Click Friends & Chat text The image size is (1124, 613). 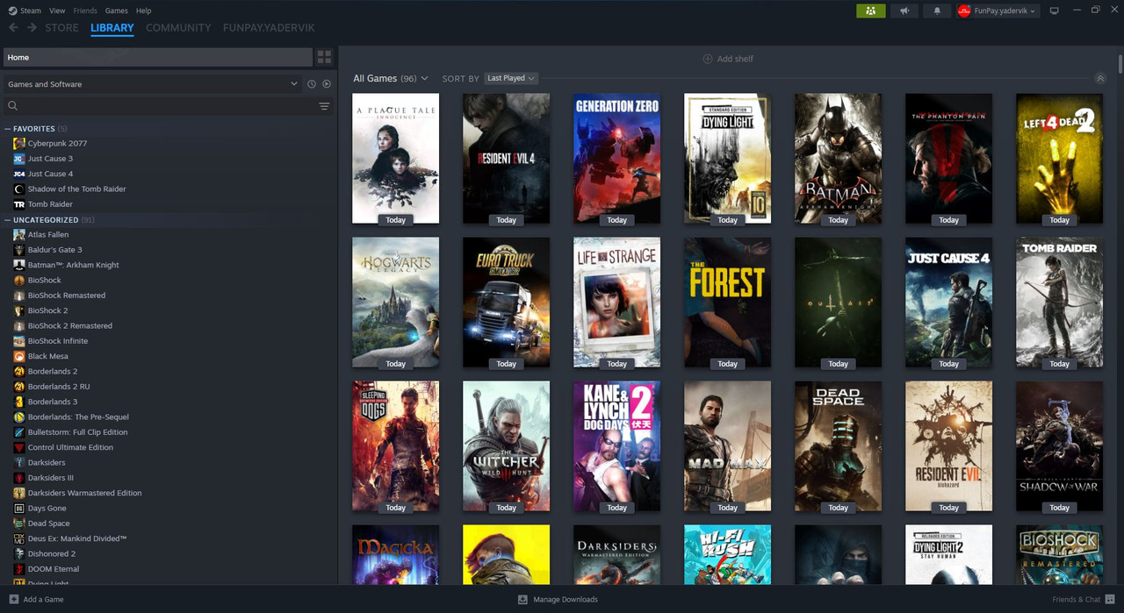pos(1076,600)
